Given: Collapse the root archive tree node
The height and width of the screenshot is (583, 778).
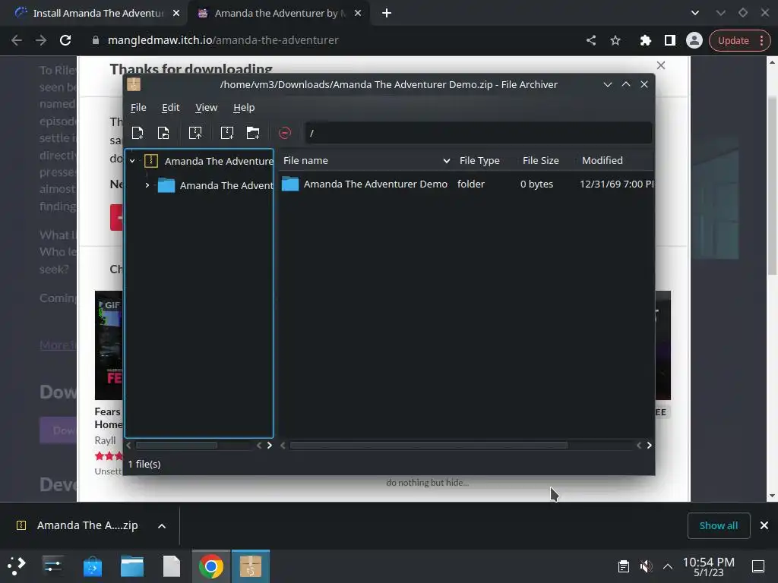Looking at the screenshot, I should pos(132,161).
